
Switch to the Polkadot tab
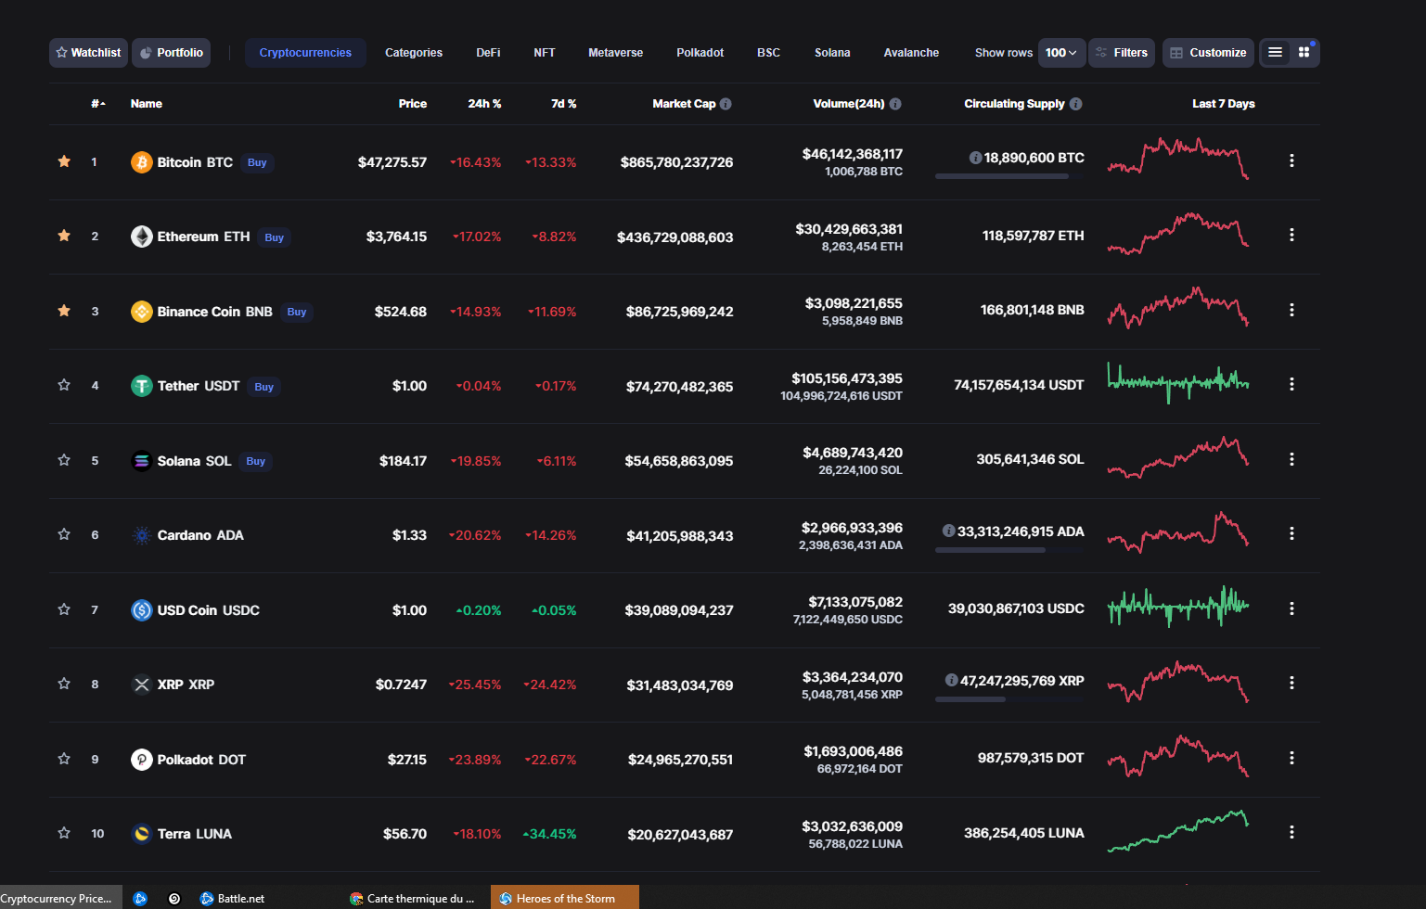pyautogui.click(x=700, y=53)
